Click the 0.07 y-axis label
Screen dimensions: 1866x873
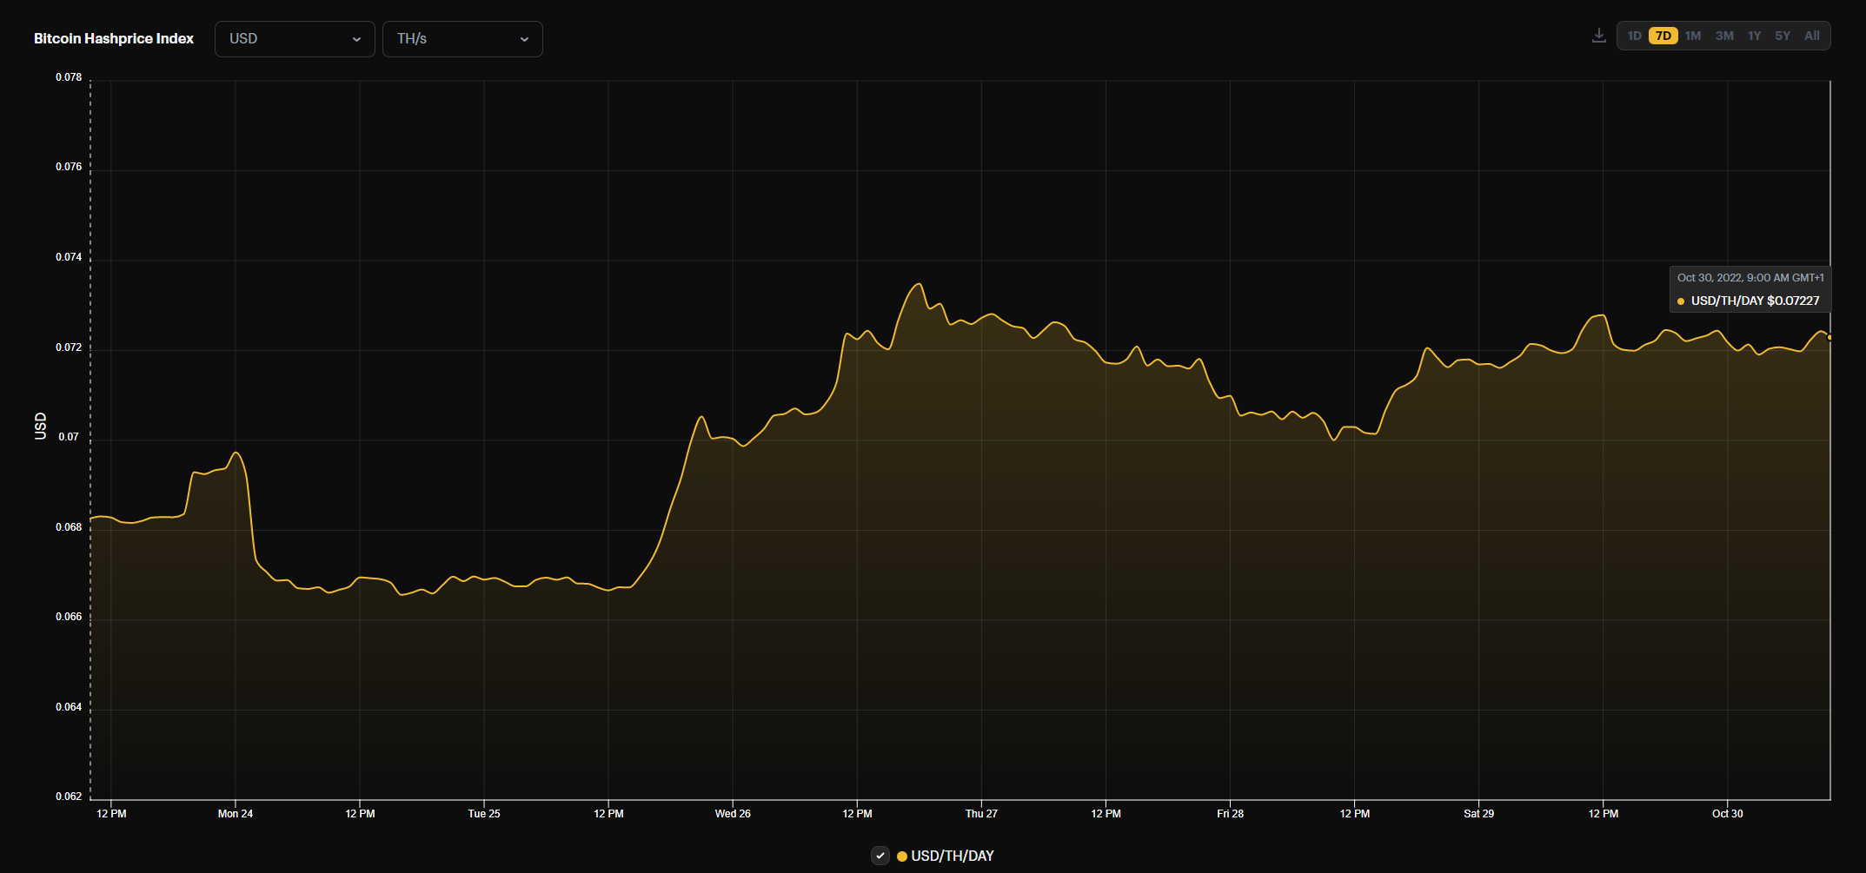tap(69, 437)
